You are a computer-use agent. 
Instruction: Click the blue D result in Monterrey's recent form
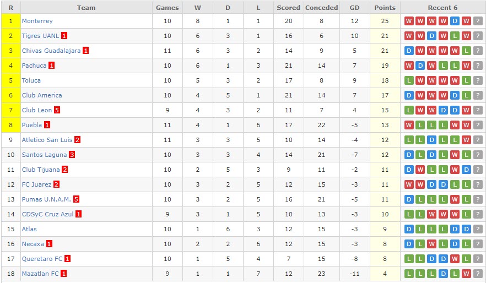click(455, 21)
